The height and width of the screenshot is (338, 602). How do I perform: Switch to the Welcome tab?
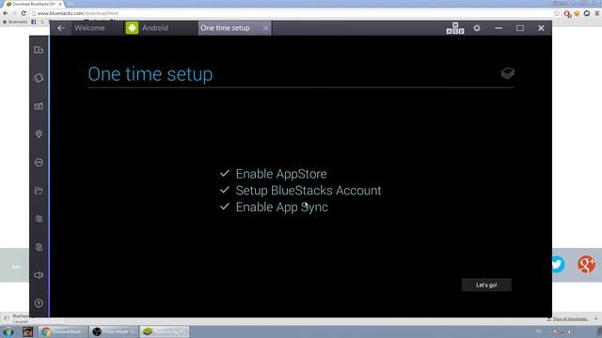click(x=89, y=28)
